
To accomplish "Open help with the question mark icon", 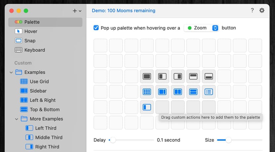I will (252, 11).
